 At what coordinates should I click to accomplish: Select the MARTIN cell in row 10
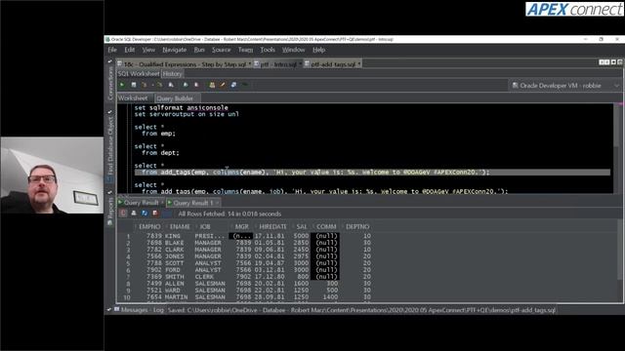[x=176, y=296]
